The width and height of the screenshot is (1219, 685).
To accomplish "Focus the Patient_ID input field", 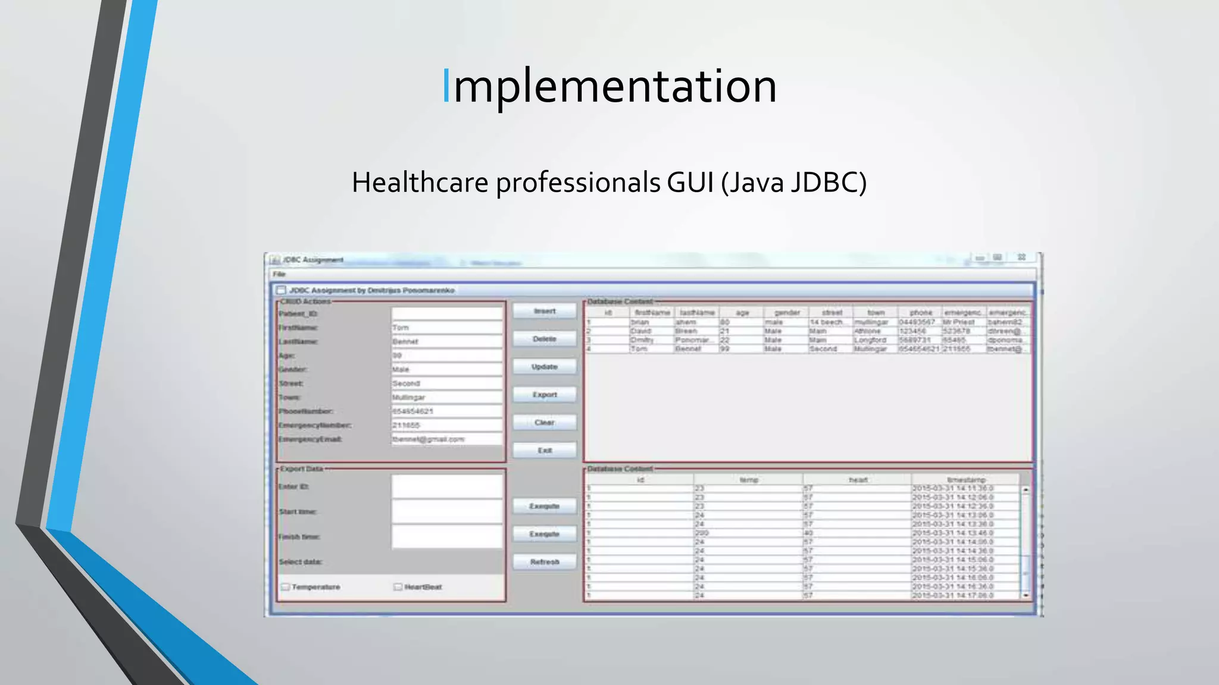I will 447,313.
